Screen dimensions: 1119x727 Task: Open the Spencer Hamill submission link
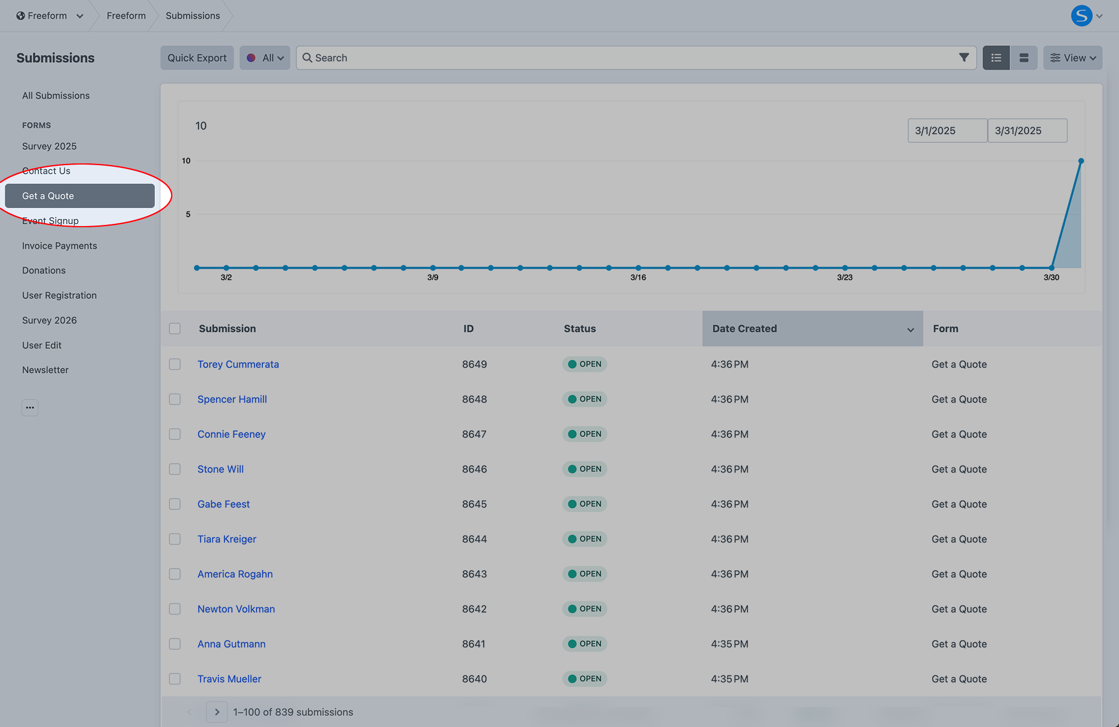coord(232,399)
